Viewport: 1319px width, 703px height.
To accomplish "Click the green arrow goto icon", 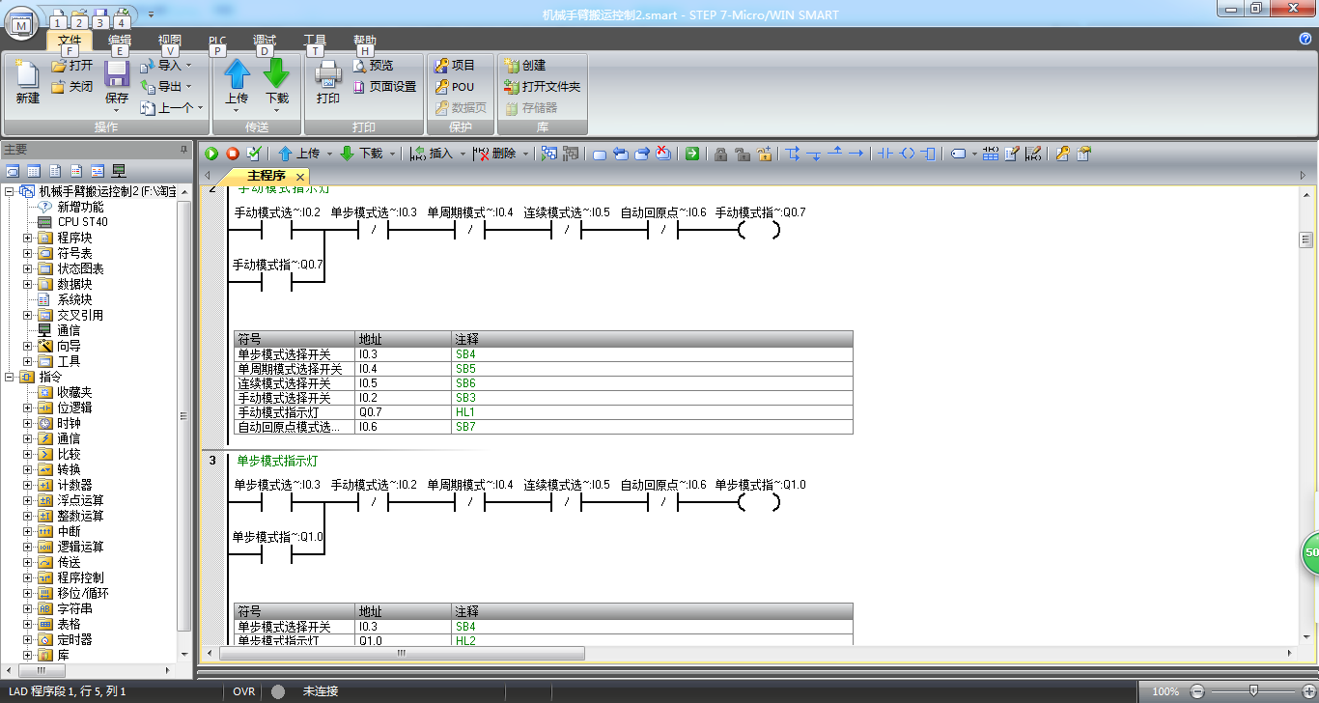I will [692, 154].
